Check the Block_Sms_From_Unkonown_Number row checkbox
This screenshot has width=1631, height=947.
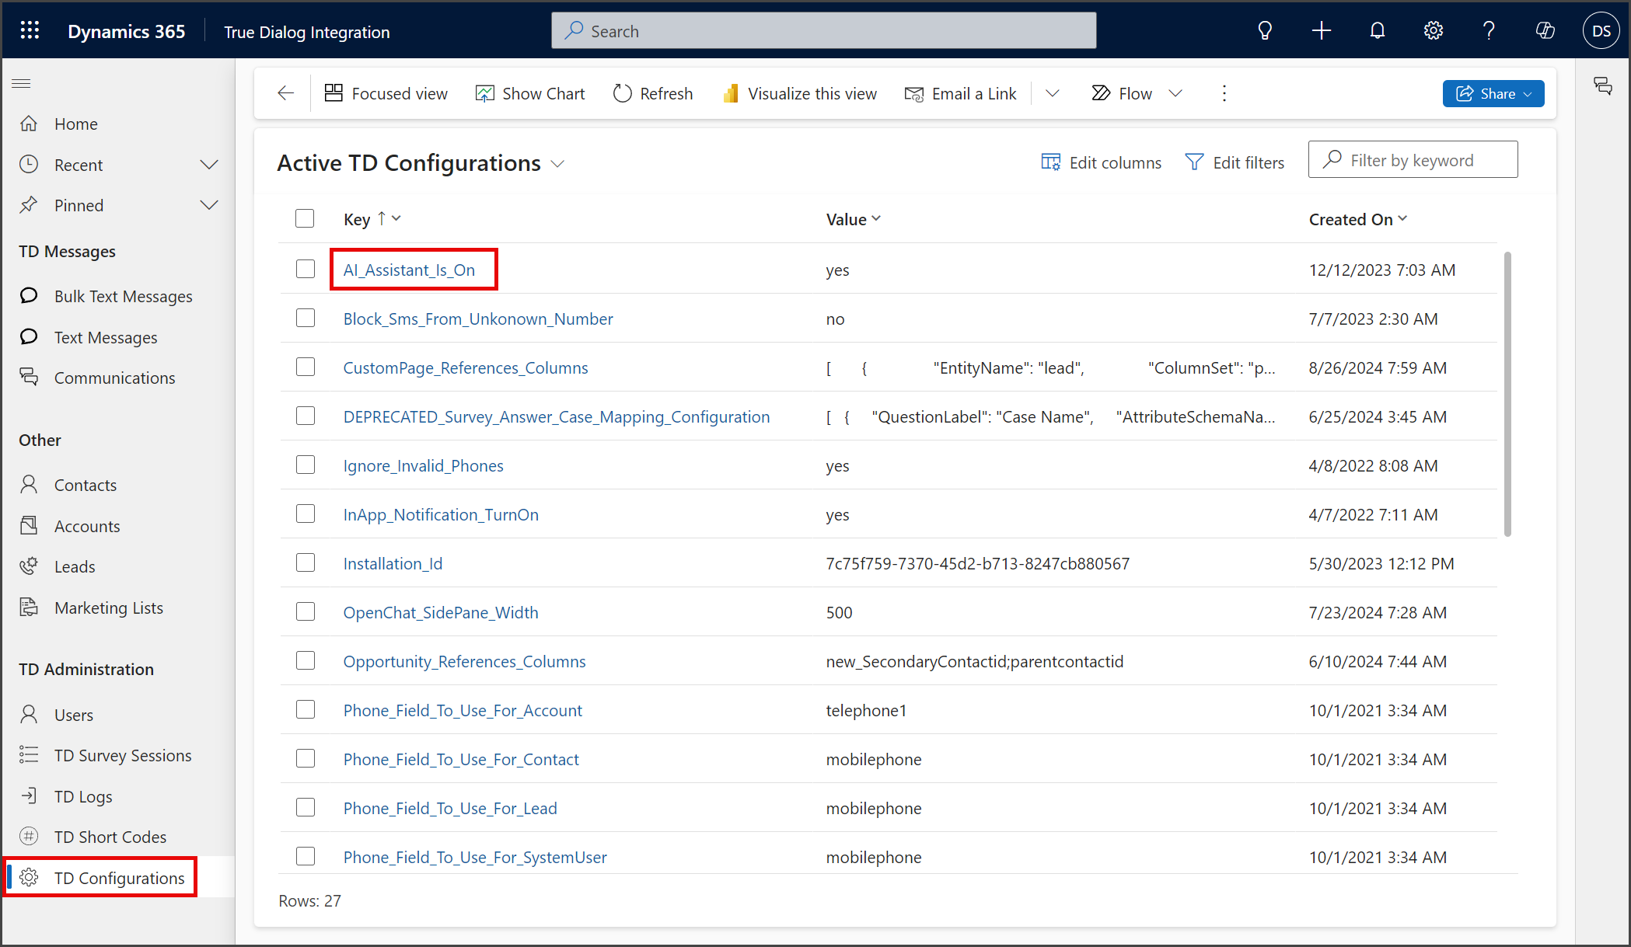tap(306, 318)
